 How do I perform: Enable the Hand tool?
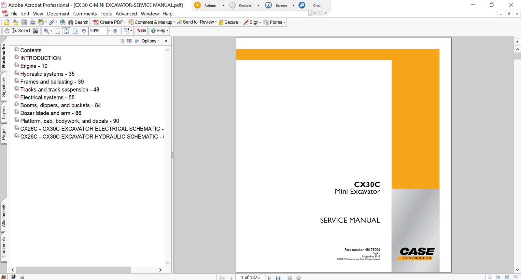pos(7,31)
